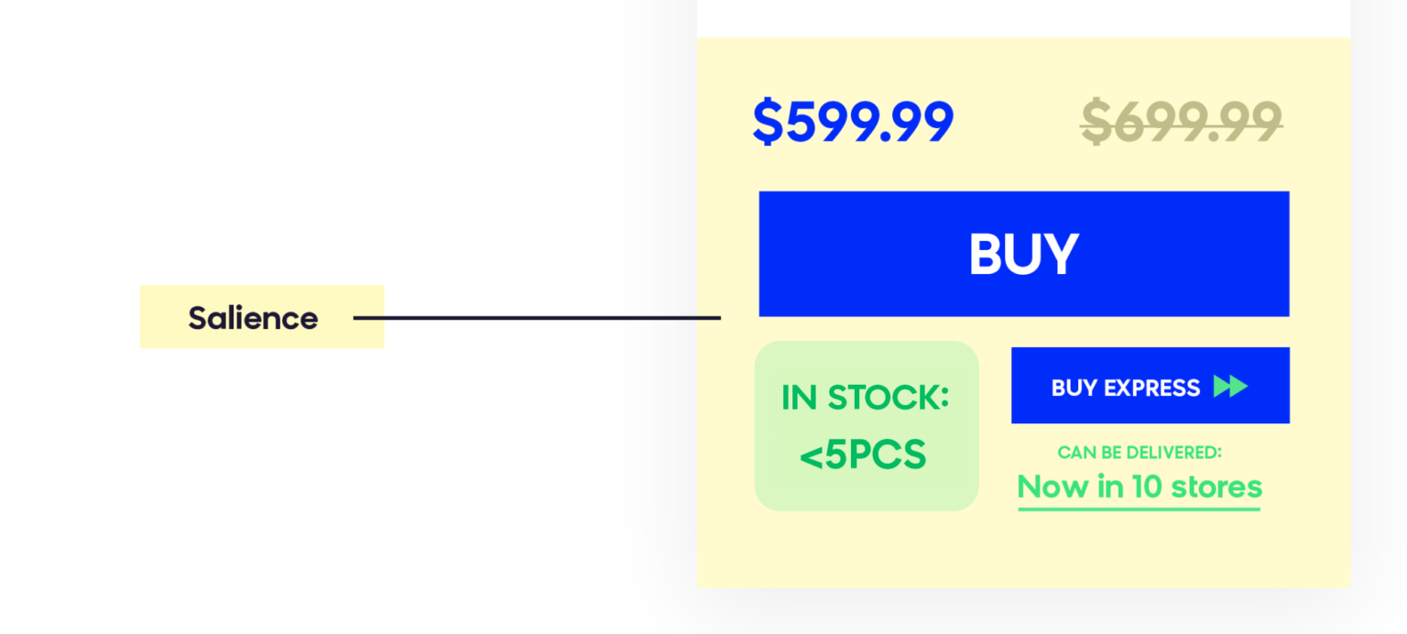
Task: Click the IN STOCK: heading text
Action: (x=866, y=398)
